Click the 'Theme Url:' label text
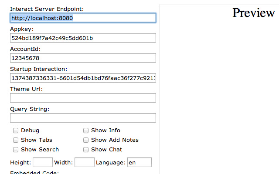Screen dimensions: 279x174 point(26,89)
